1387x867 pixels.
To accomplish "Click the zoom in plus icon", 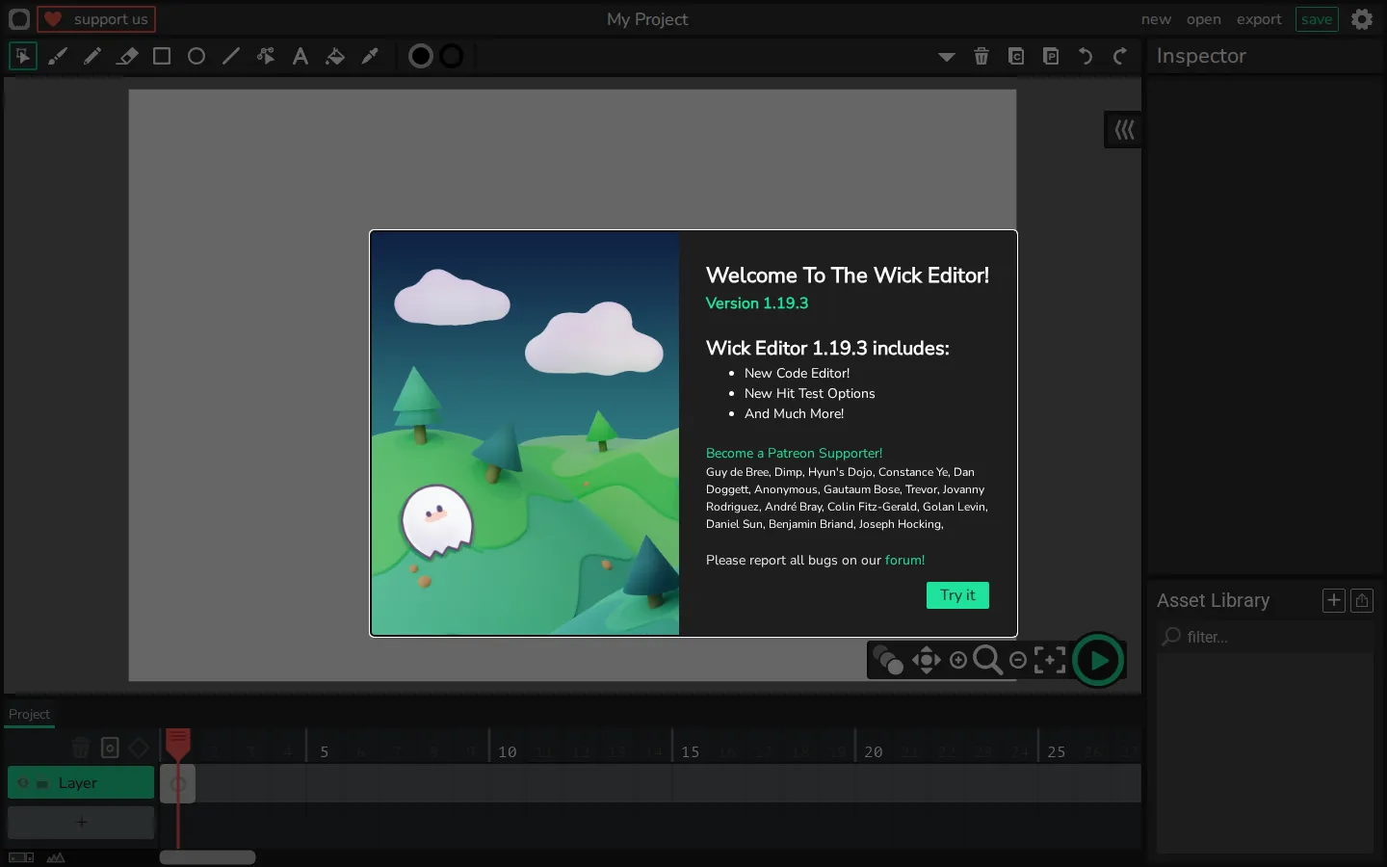I will click(958, 660).
